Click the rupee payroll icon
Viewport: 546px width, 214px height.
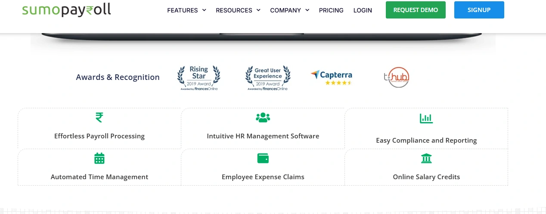pyautogui.click(x=99, y=117)
